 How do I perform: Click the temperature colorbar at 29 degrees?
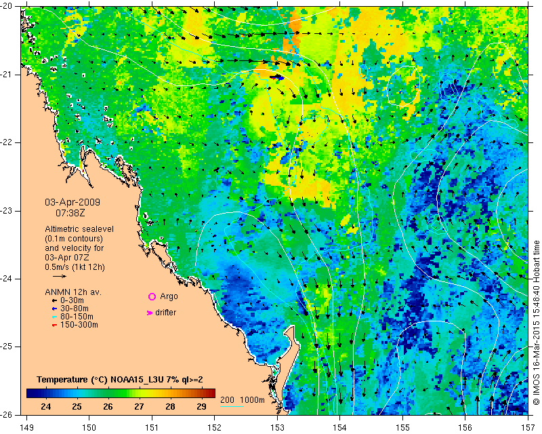(x=201, y=393)
